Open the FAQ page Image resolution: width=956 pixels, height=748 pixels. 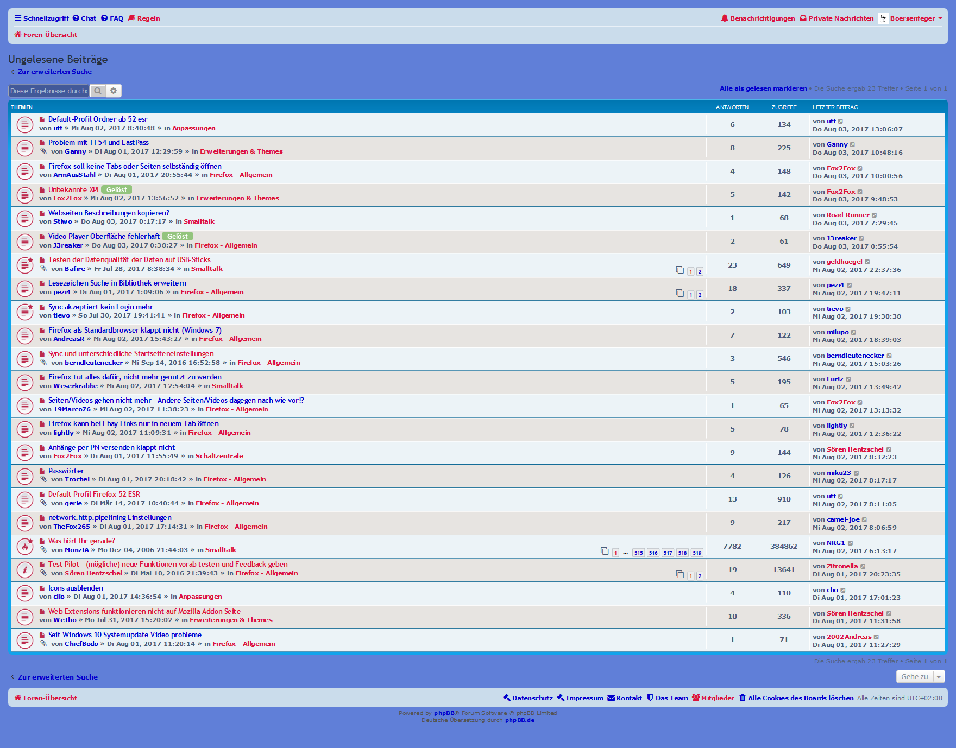click(x=112, y=18)
